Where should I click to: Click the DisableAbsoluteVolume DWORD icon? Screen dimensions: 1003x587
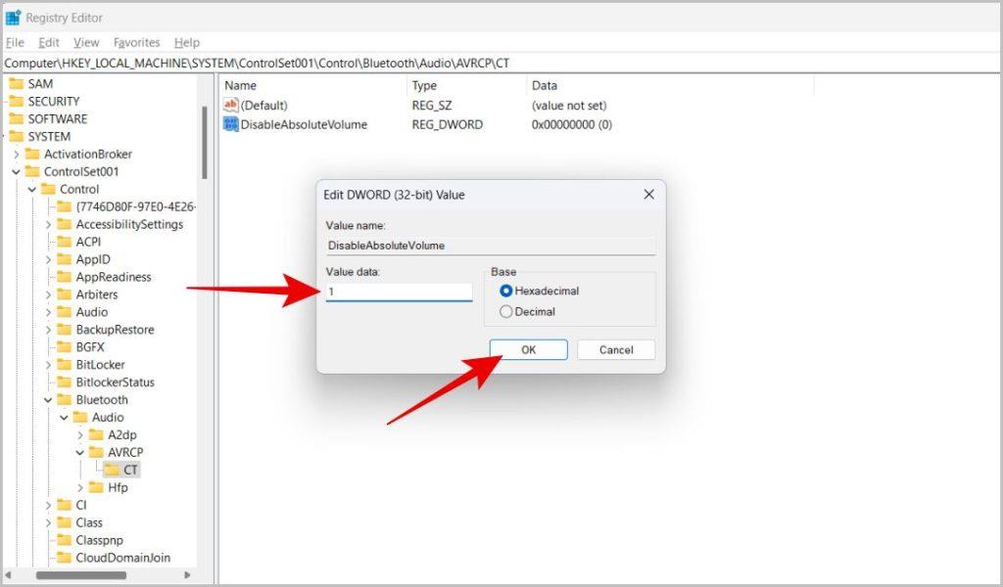pyautogui.click(x=230, y=124)
